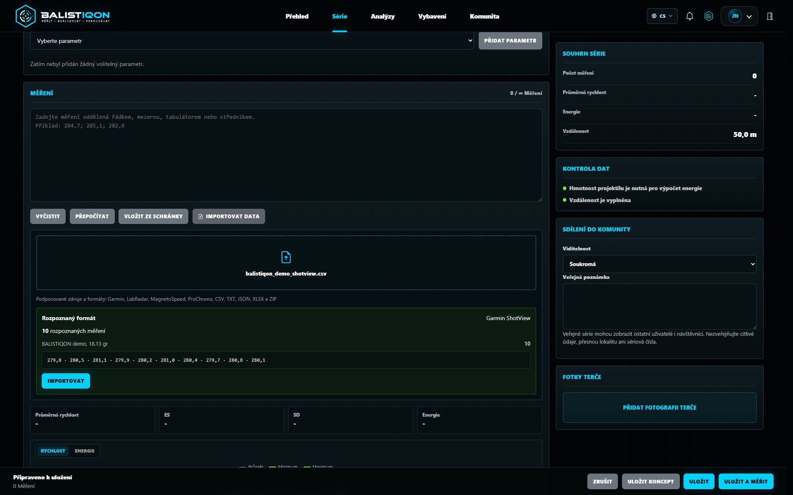Click Uložit a měřit button
This screenshot has width=793, height=495.
pos(746,481)
